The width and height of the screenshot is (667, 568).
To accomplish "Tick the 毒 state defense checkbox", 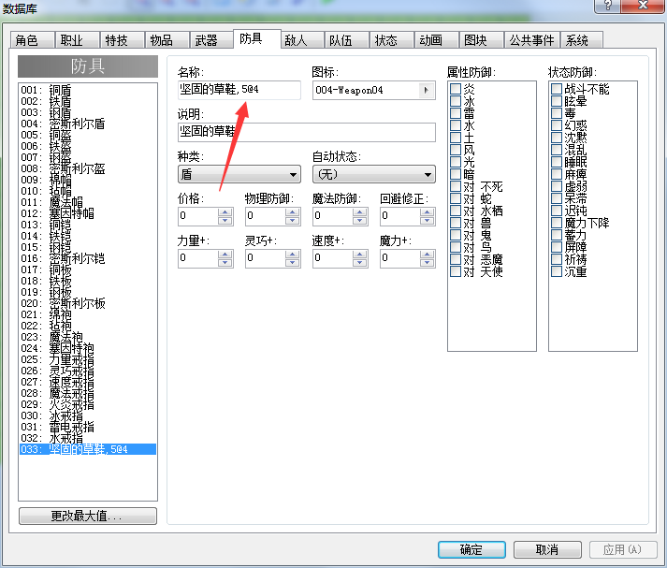I will pyautogui.click(x=557, y=113).
